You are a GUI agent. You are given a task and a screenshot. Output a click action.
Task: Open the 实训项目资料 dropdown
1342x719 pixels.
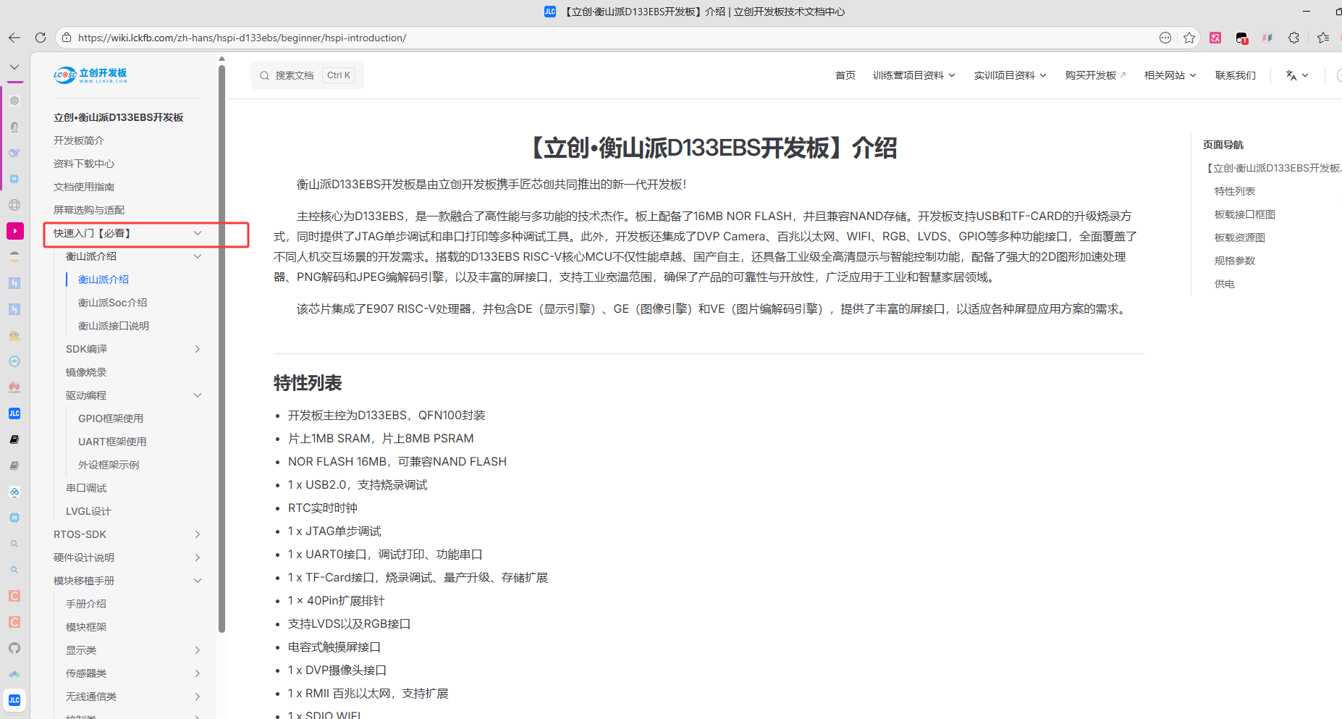1010,75
